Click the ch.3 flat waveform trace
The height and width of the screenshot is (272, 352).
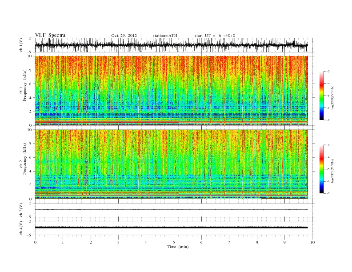[x=171, y=210]
